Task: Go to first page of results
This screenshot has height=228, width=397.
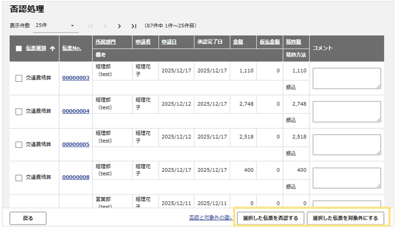Action: tap(91, 26)
